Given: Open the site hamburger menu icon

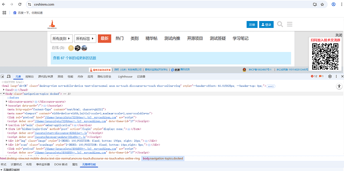Looking at the screenshot, I should coord(289,24).
